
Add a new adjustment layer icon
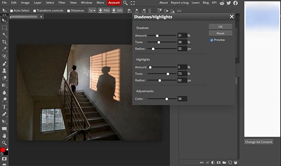213,162
